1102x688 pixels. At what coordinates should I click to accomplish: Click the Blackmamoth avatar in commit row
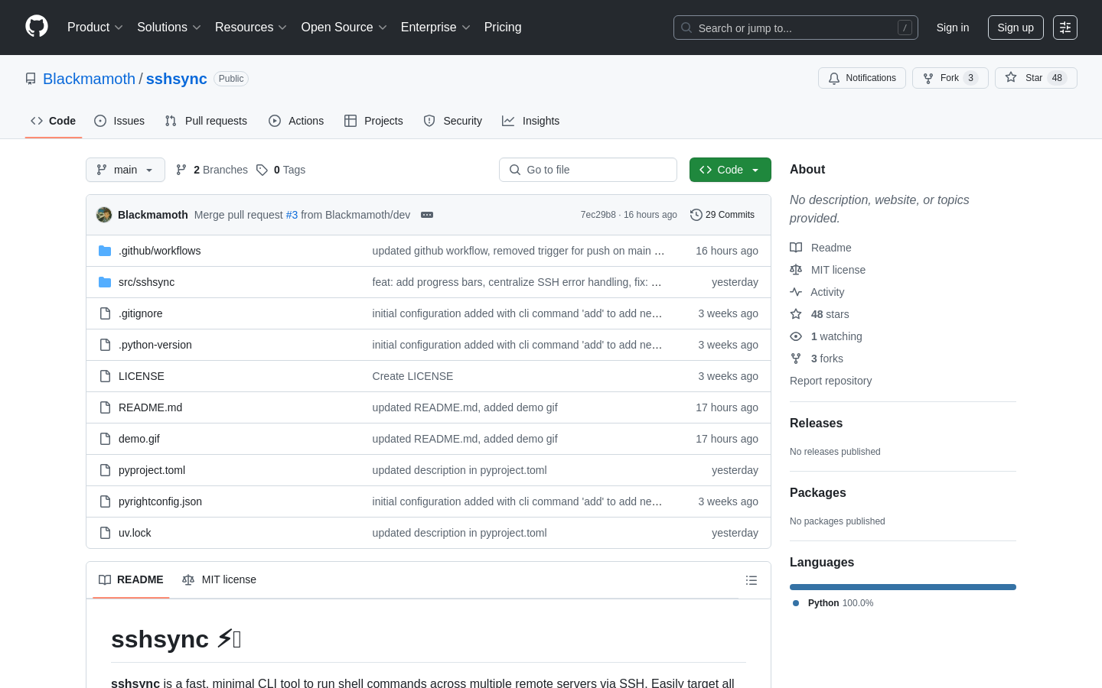(x=104, y=215)
